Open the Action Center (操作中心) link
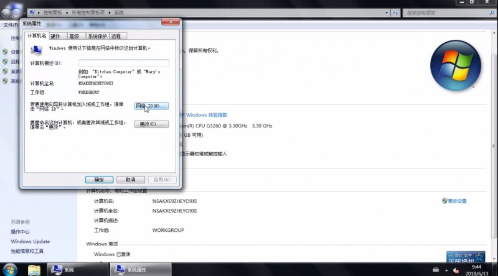 click(x=20, y=232)
